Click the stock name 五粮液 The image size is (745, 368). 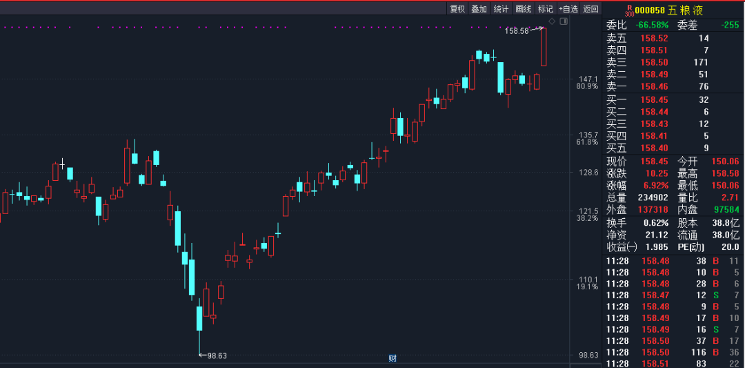(x=686, y=10)
